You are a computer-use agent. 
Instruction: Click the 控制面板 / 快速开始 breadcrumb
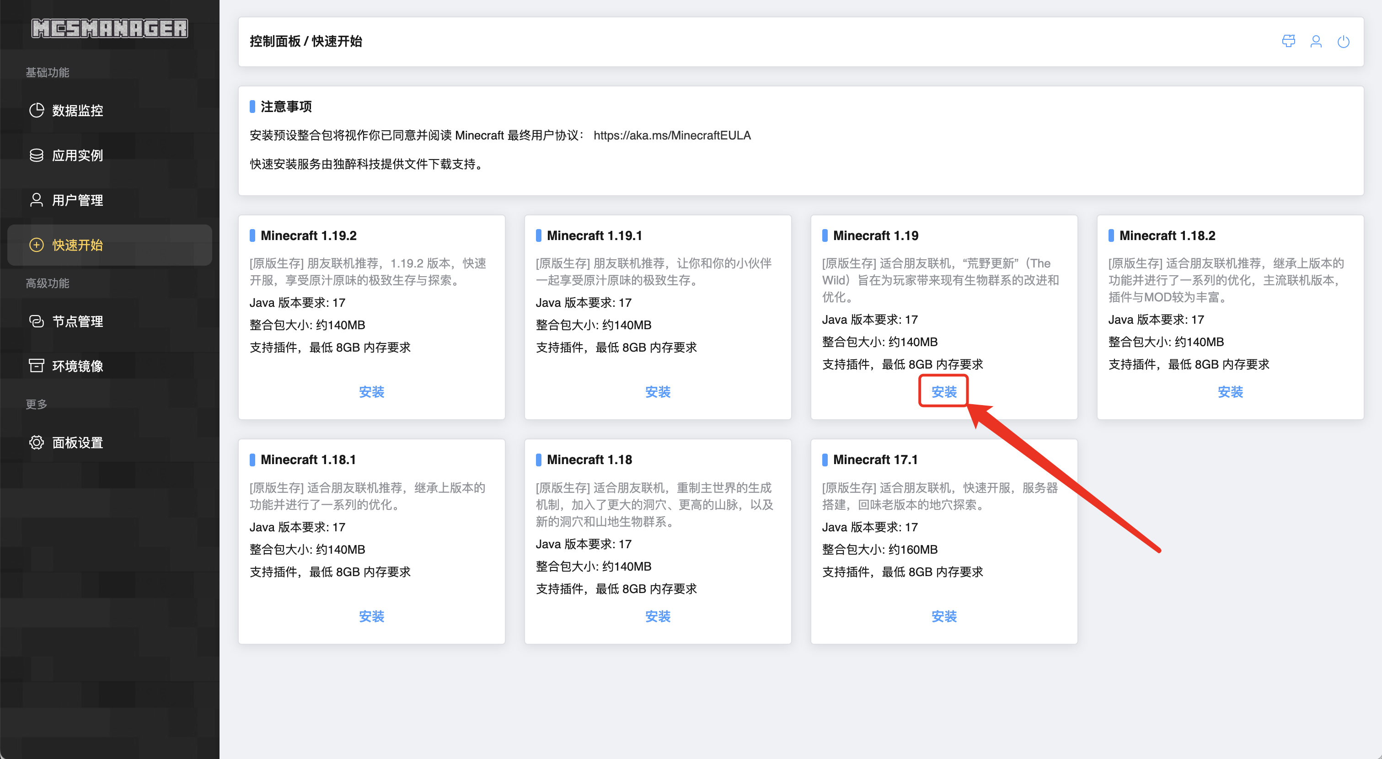(x=306, y=41)
